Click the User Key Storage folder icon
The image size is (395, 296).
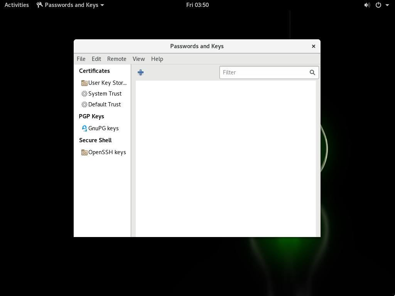coord(84,83)
